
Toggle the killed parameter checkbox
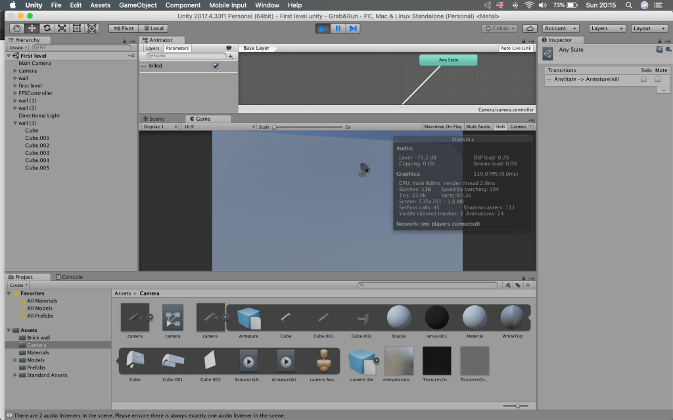(x=216, y=66)
